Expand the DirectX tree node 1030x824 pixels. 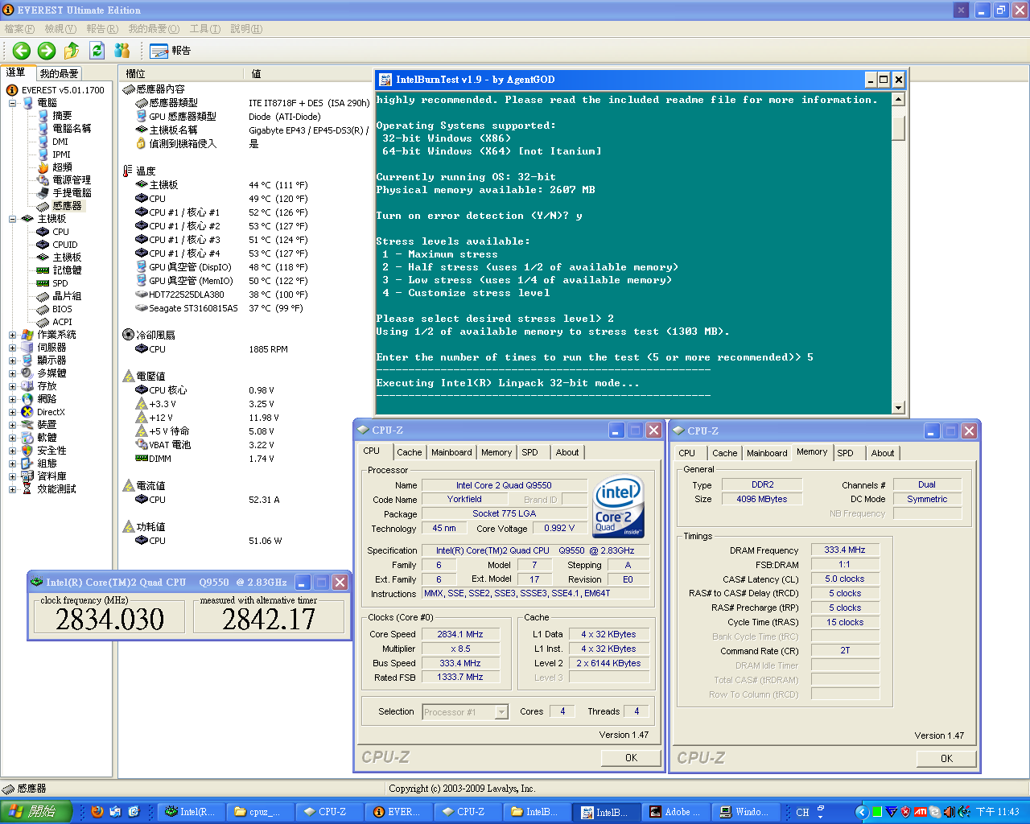coord(12,412)
